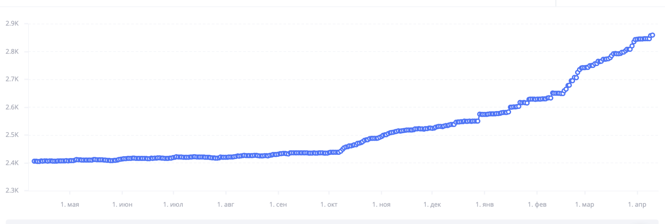
Task: Click the '1. июн' x-axis label
Action: click(x=122, y=205)
